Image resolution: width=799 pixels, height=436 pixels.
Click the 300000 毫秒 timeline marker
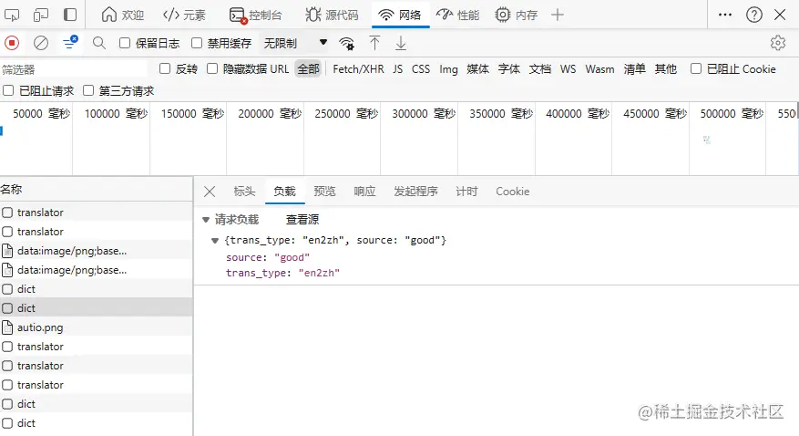point(424,114)
